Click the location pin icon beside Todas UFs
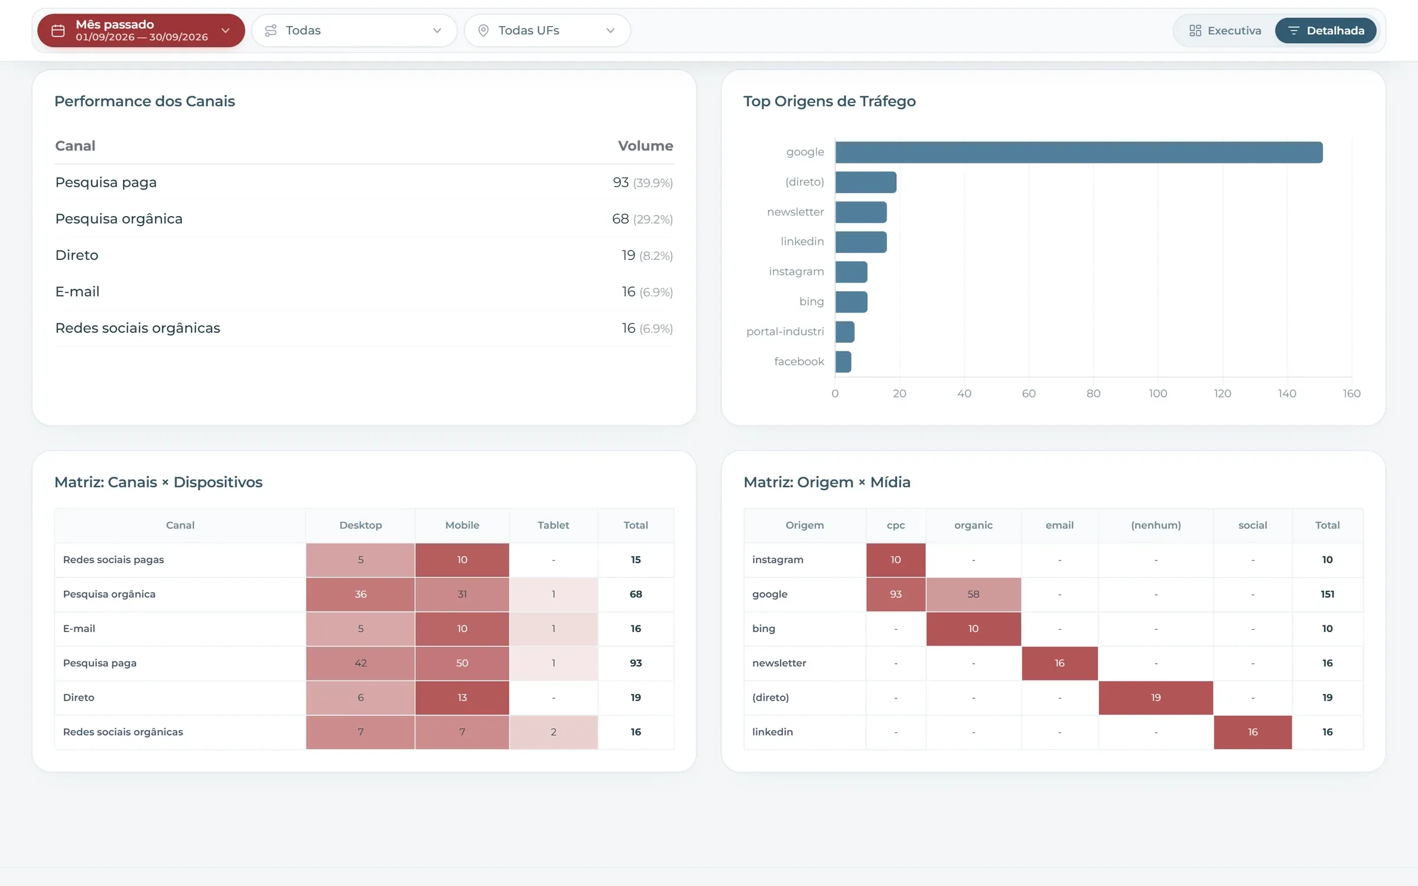The width and height of the screenshot is (1418, 886). [x=483, y=31]
